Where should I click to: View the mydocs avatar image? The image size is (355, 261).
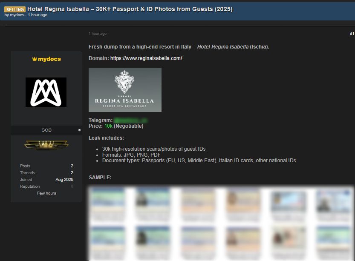pyautogui.click(x=46, y=92)
